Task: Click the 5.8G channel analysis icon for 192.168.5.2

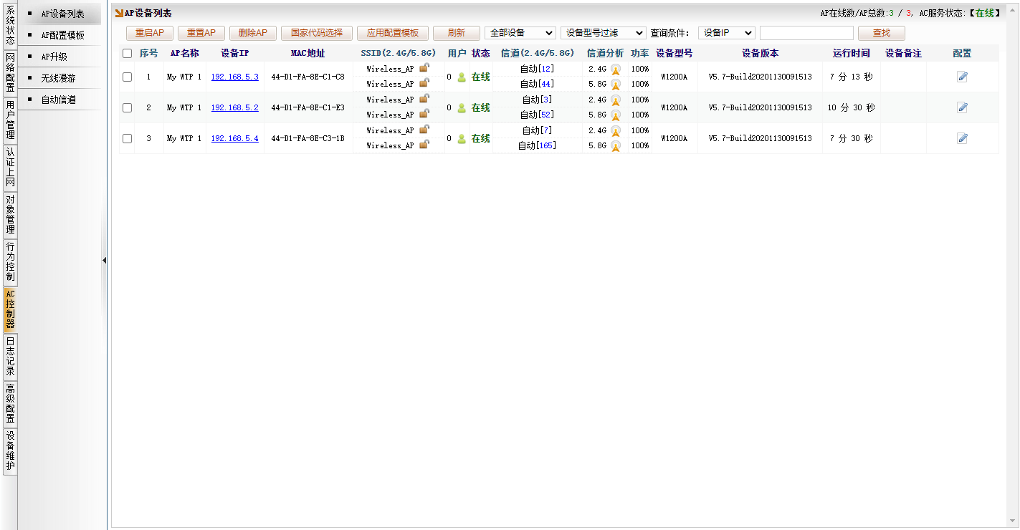Action: [615, 115]
